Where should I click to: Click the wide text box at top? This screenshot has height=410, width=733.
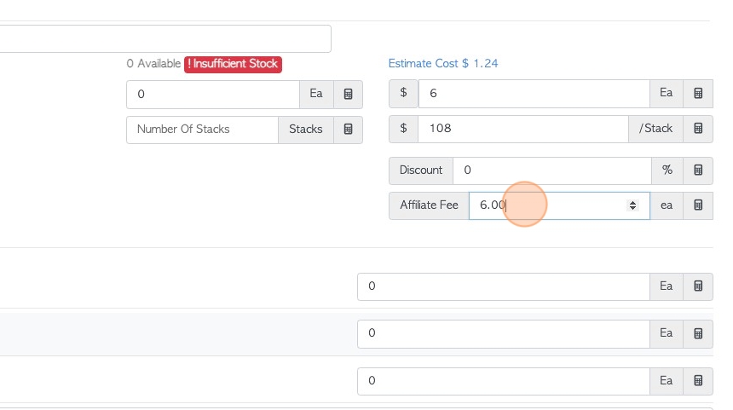(165, 39)
